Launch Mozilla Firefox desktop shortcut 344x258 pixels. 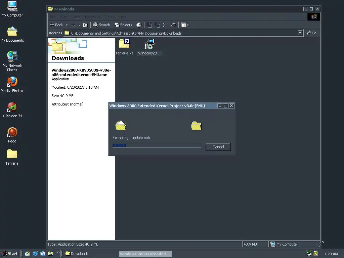[x=12, y=85]
